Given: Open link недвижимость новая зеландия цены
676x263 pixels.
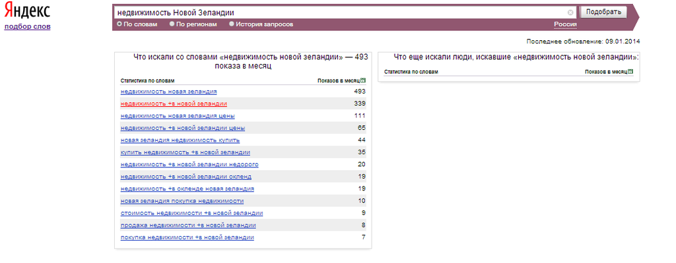Looking at the screenshot, I should coord(178,116).
